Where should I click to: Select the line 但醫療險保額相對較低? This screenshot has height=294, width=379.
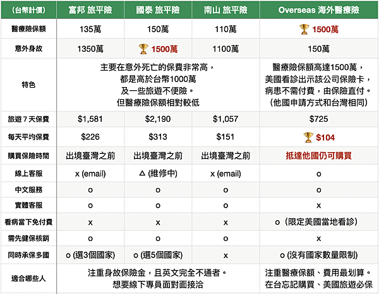pyautogui.click(x=158, y=103)
